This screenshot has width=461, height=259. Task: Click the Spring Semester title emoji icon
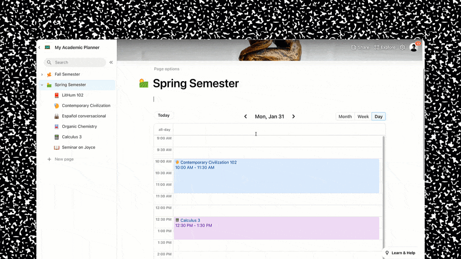(x=144, y=83)
